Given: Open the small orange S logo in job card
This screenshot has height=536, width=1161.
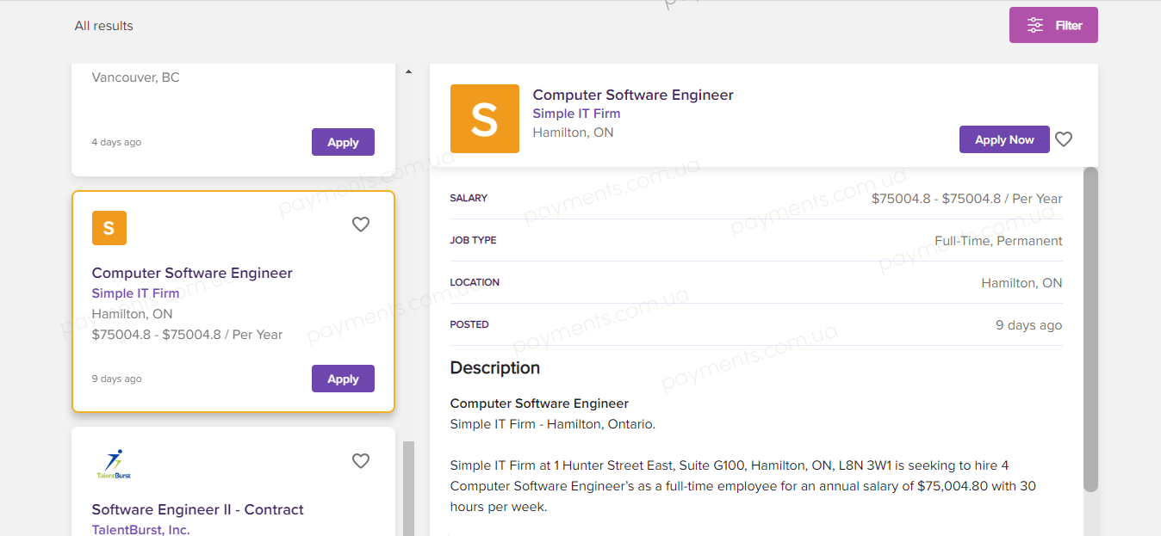Looking at the screenshot, I should (109, 228).
